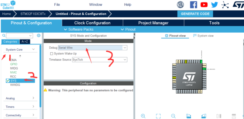
Task: Switch to the Tools tab
Action: pos(214,23)
